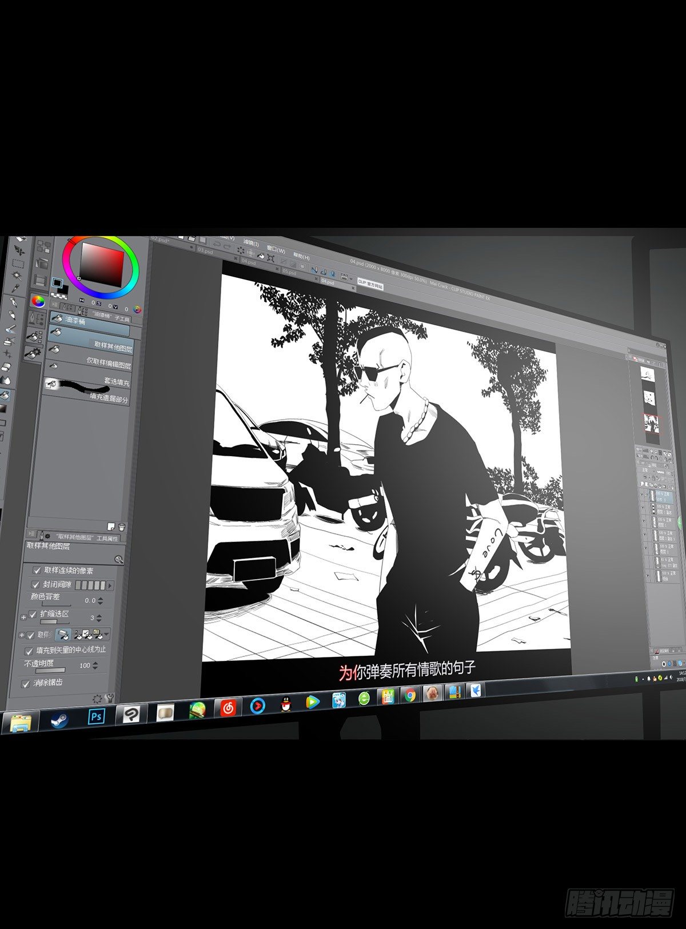Screen dimensions: 686x929
Task: Pick the eyedropper tool
Action: tap(17, 289)
